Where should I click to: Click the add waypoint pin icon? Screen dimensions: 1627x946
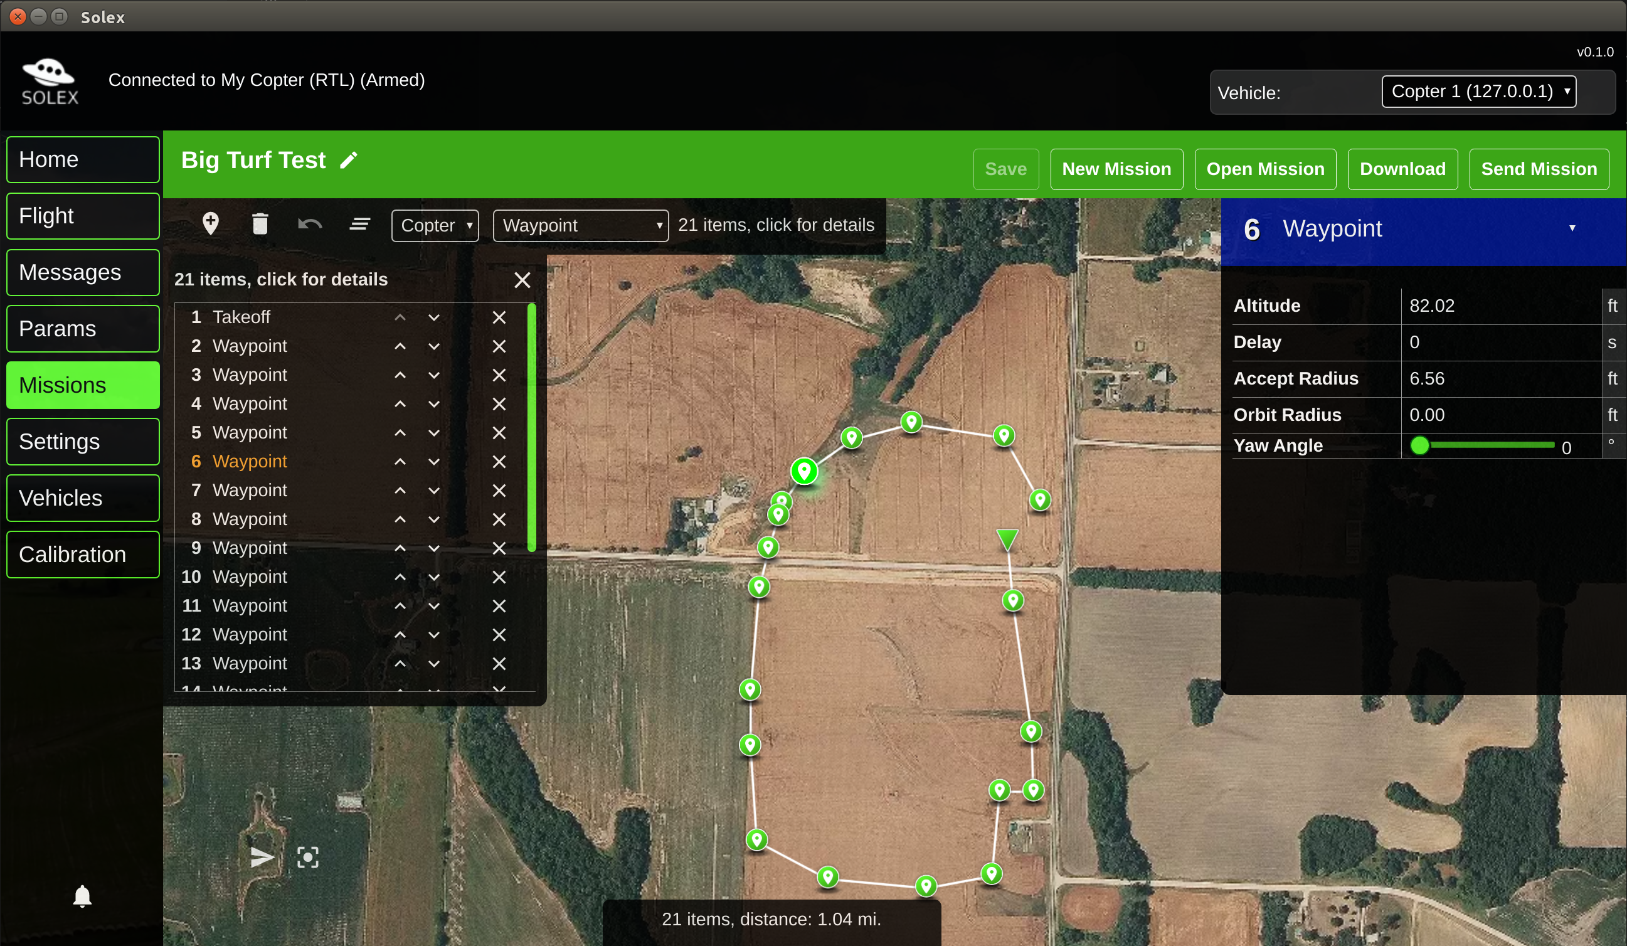211,224
